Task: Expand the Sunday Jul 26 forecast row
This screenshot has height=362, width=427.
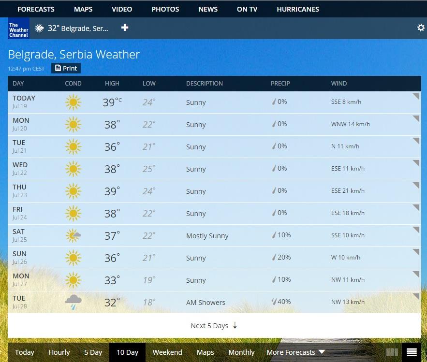Action: 415,252
